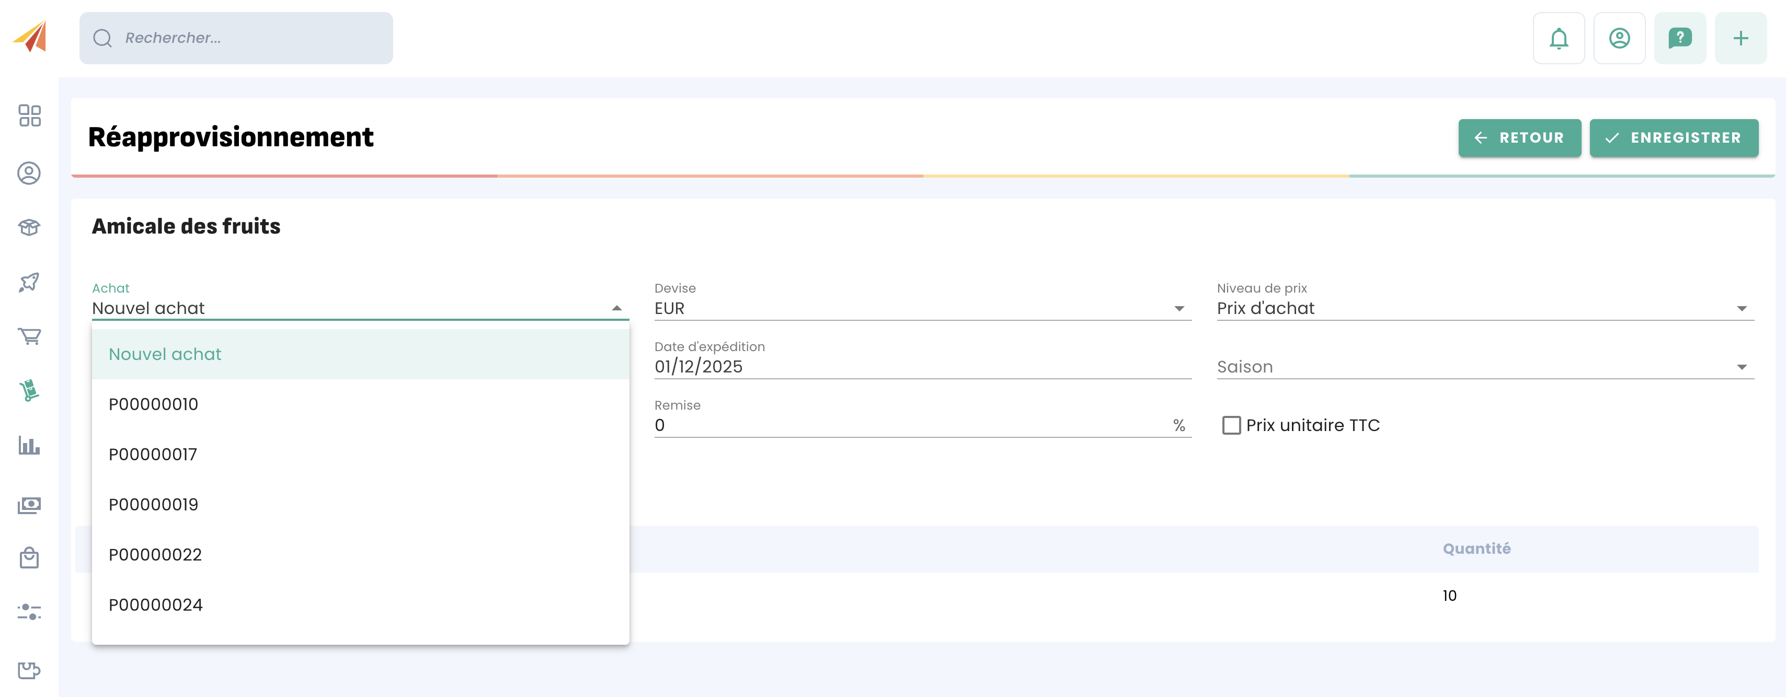Open the shopping bag icon in sidebar
This screenshot has width=1786, height=697.
tap(29, 557)
